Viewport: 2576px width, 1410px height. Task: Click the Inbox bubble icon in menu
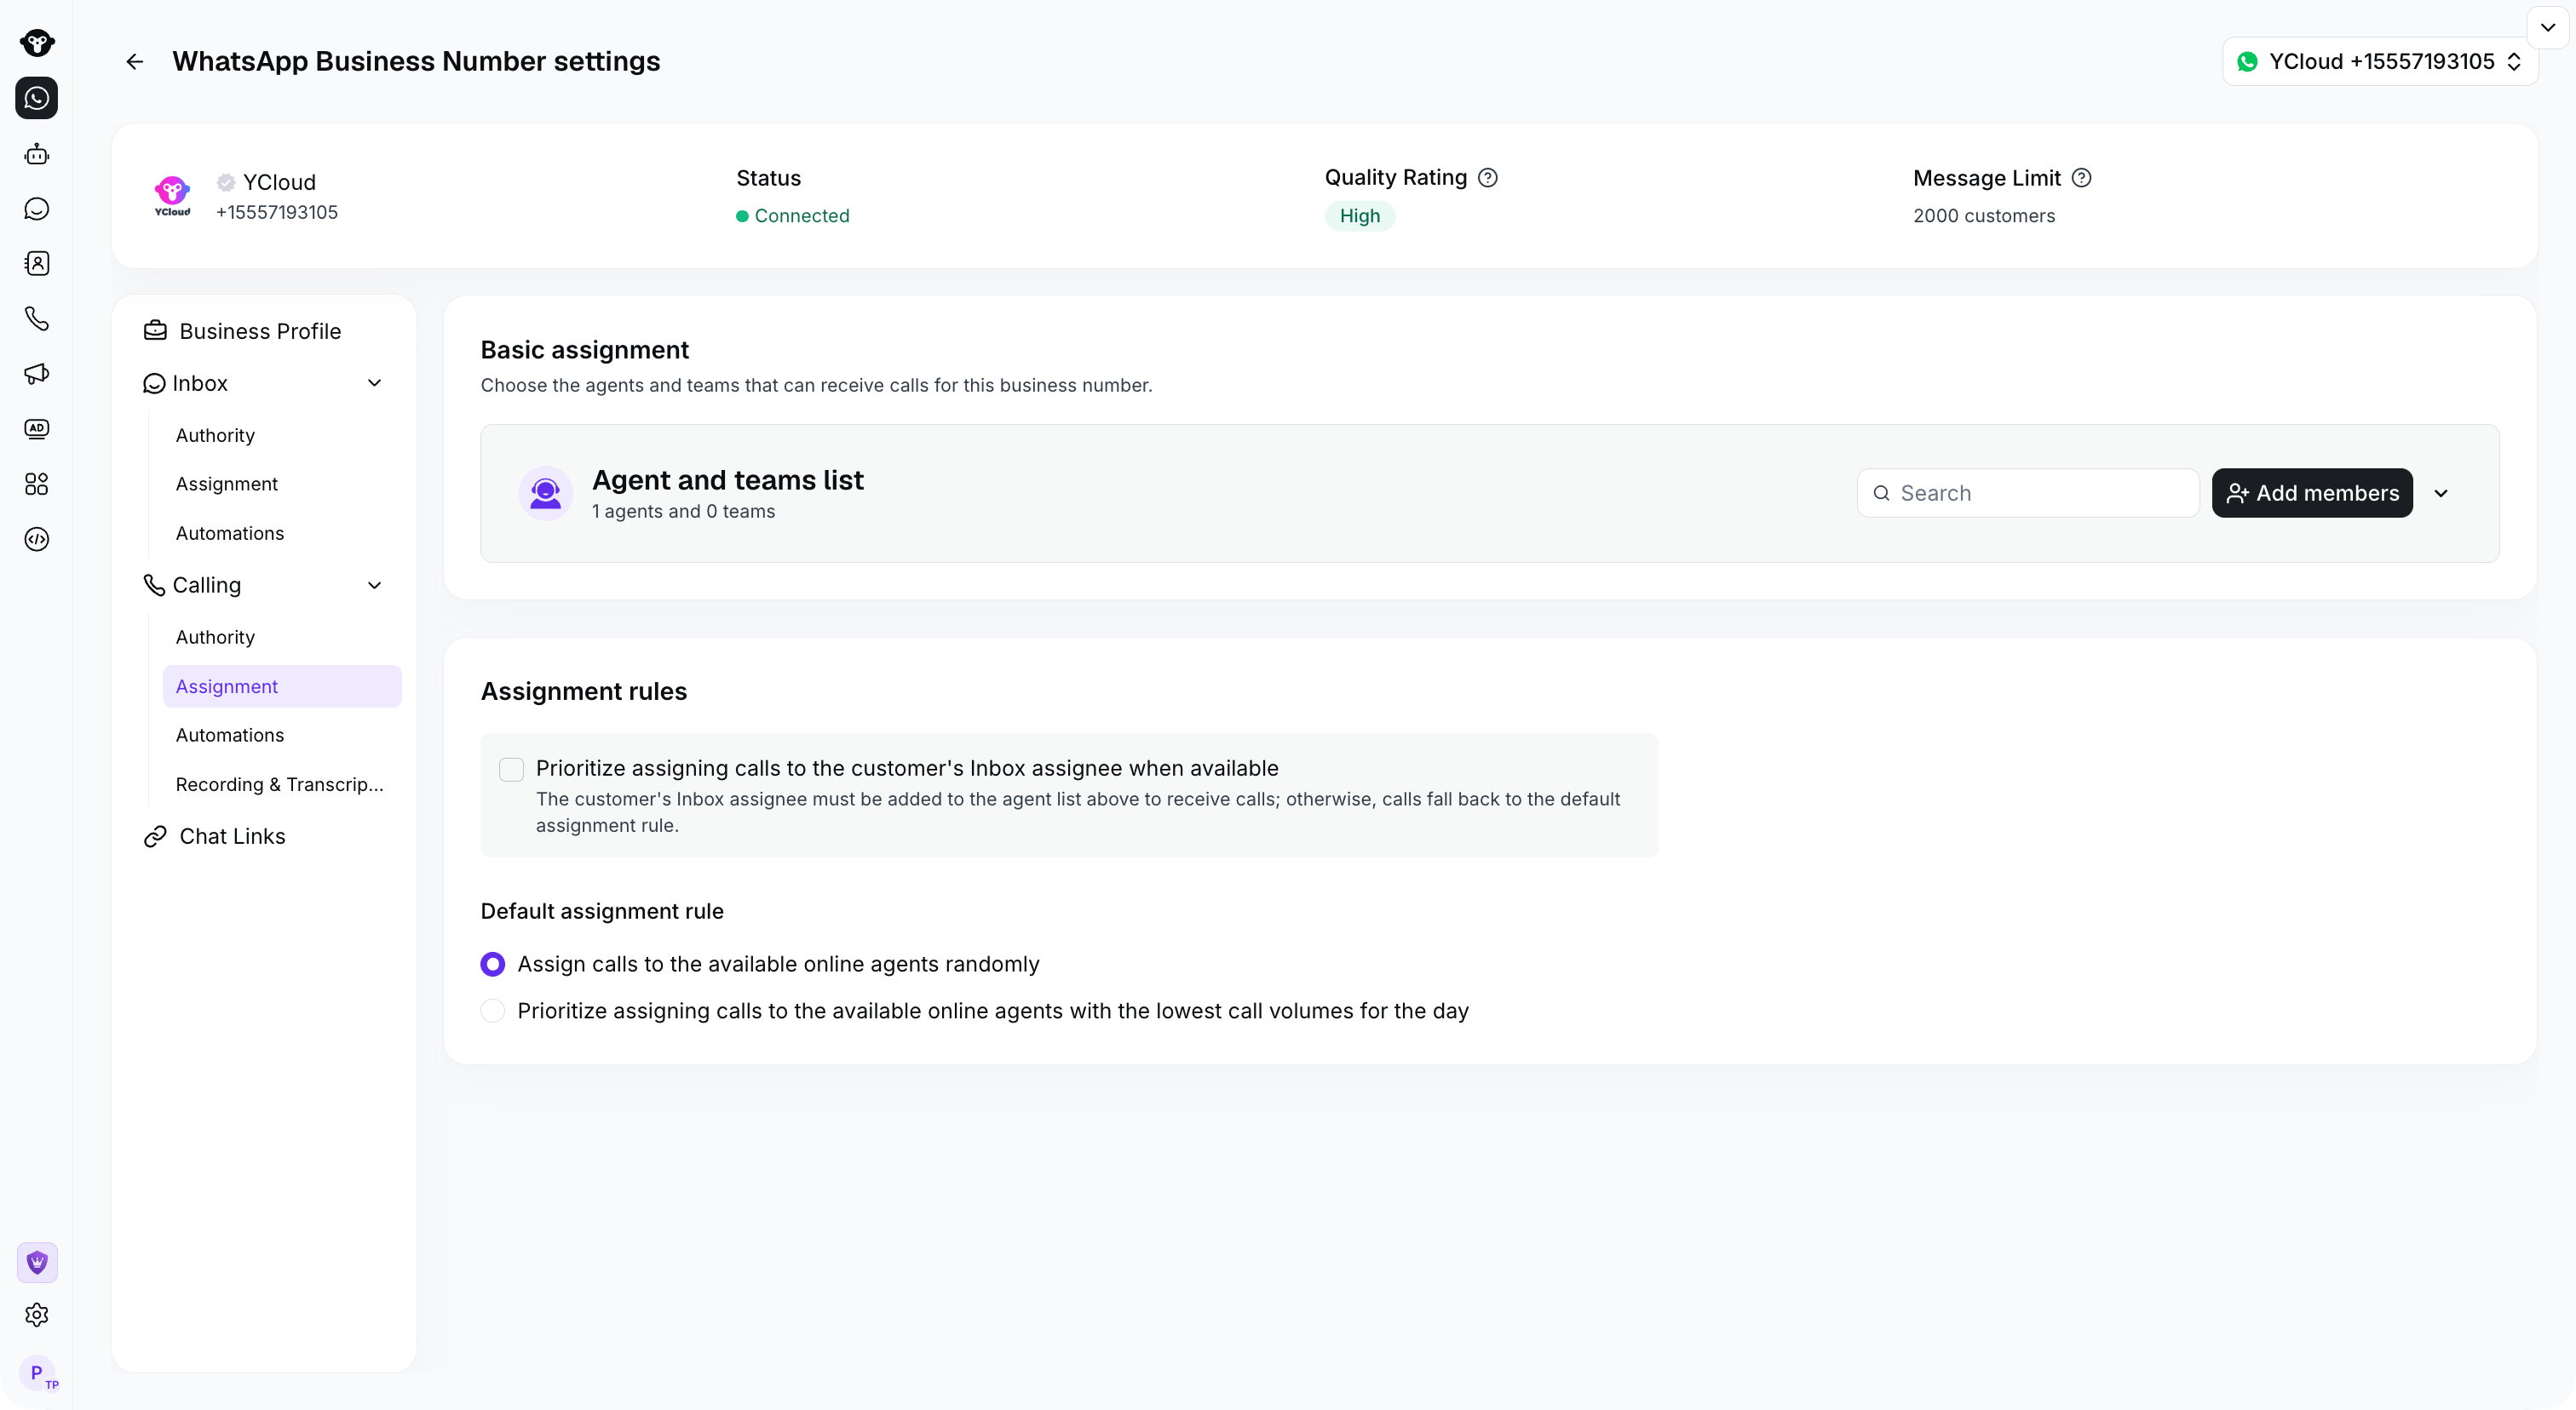click(154, 384)
